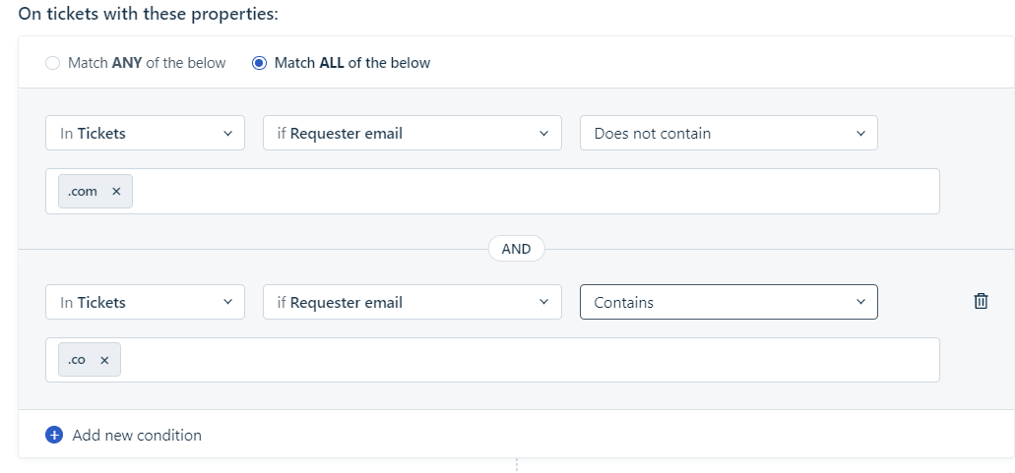Open second In Tickets dropdown
This screenshot has width=1015, height=473.
pyautogui.click(x=145, y=303)
